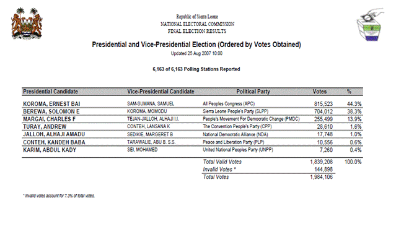396x226 pixels.
Task: Select the TURAY, ANDREW entry
Action: click(x=45, y=126)
